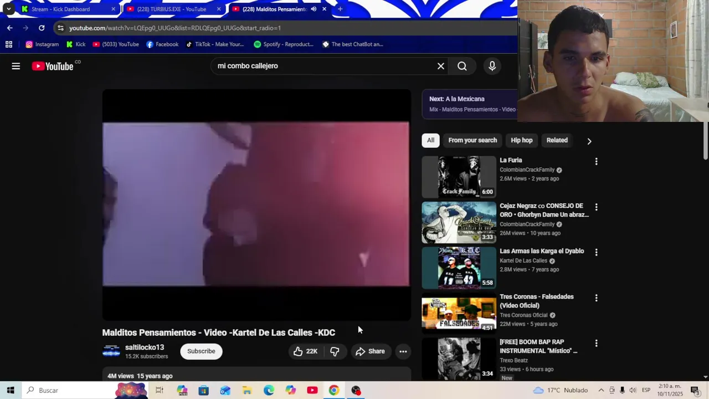Show more filter chips with arrow

coord(589,141)
